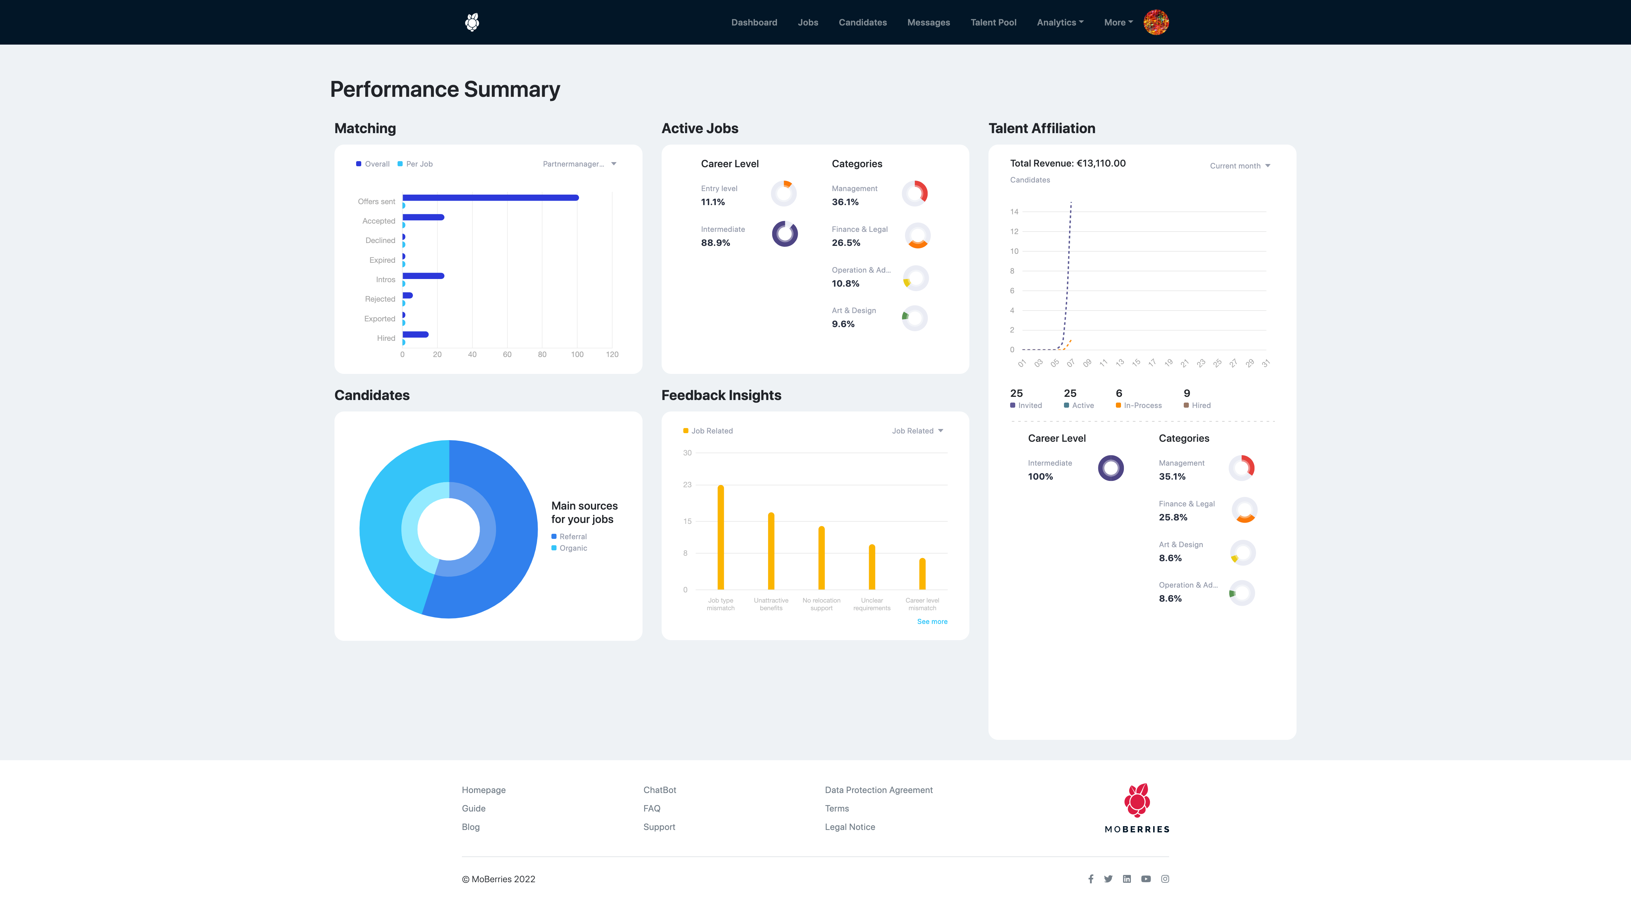The image size is (1631, 901).
Task: Click the Twitter icon in the footer
Action: (x=1109, y=879)
